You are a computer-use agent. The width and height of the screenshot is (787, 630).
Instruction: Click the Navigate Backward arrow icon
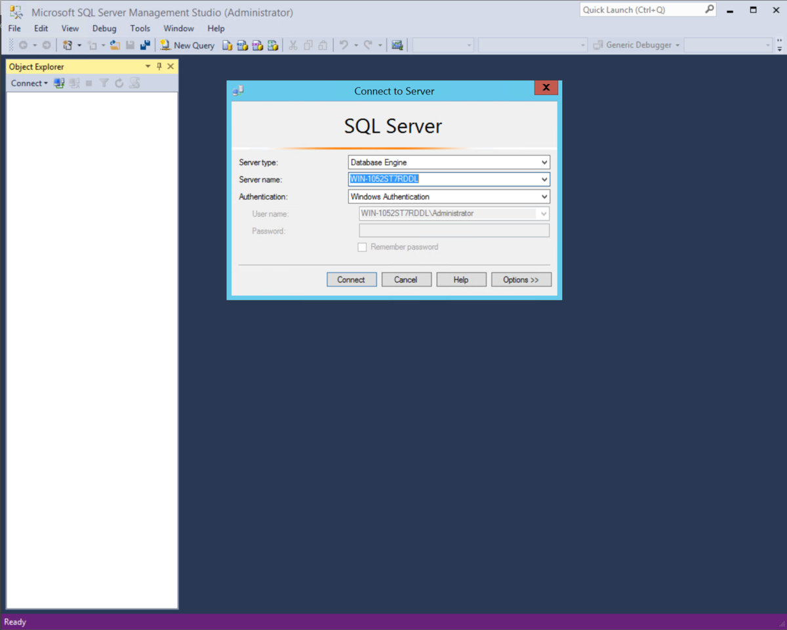(x=23, y=45)
